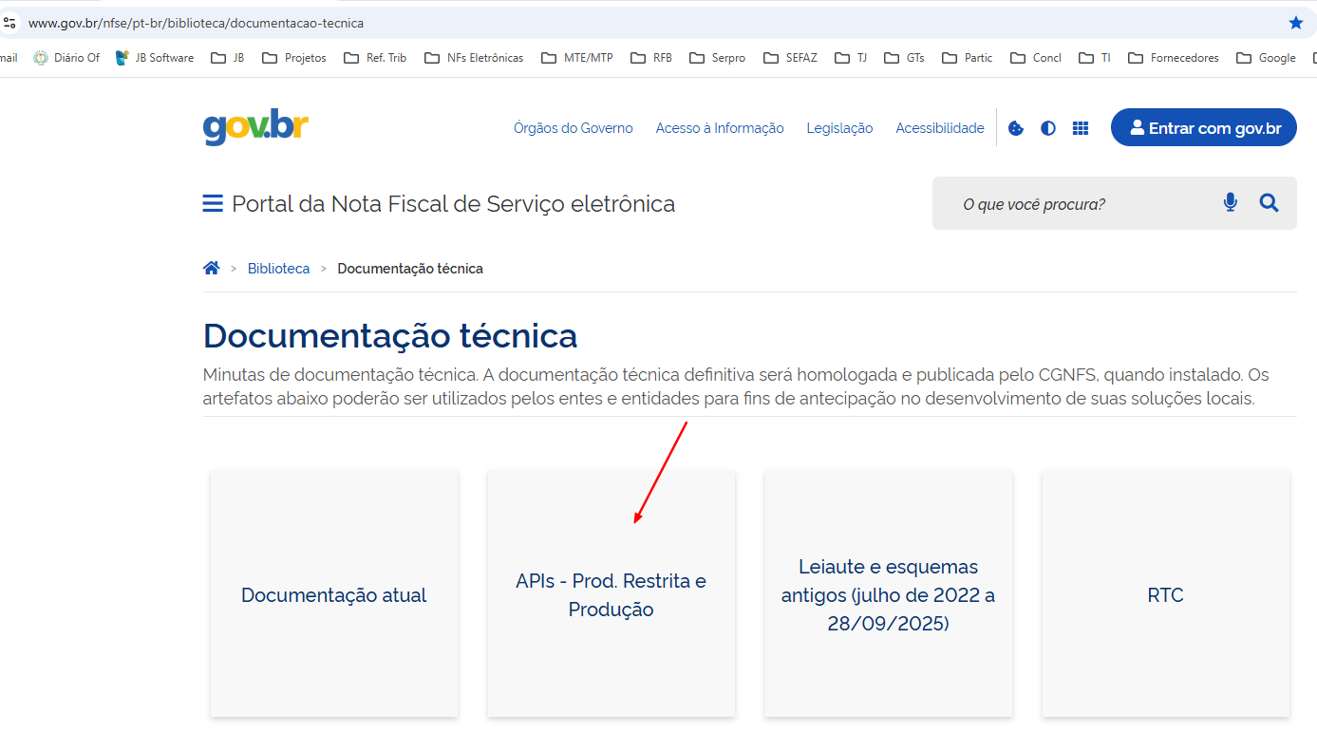Open Acesso à Informação link
Viewport: 1317px width, 751px height.
(719, 128)
